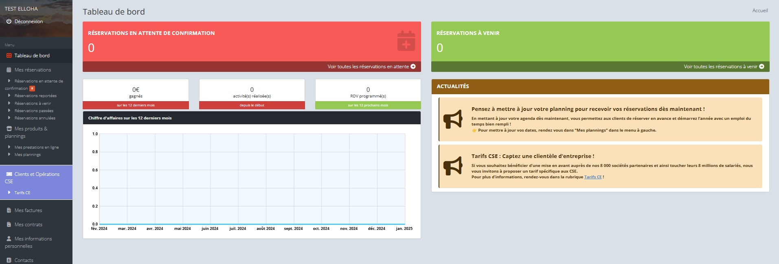
Task: Click the calendar-plus icon in the red card
Action: pyautogui.click(x=406, y=41)
